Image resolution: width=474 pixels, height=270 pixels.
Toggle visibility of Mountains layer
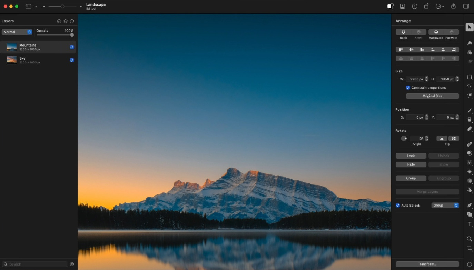coord(72,47)
